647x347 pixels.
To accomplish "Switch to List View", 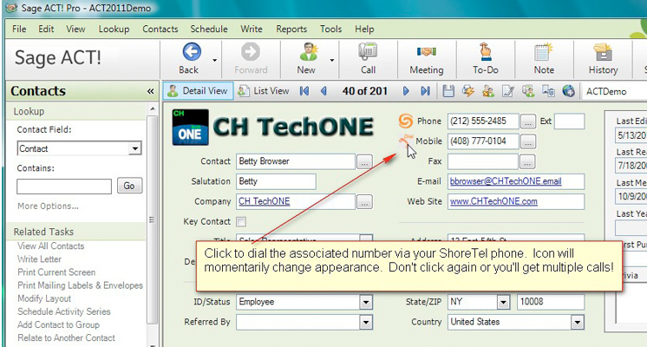I will coord(264,91).
